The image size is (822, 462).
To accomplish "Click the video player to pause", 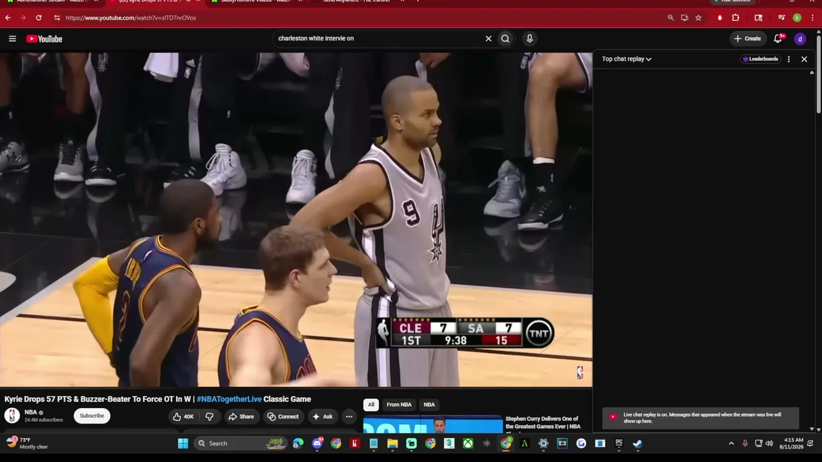I will pos(296,219).
